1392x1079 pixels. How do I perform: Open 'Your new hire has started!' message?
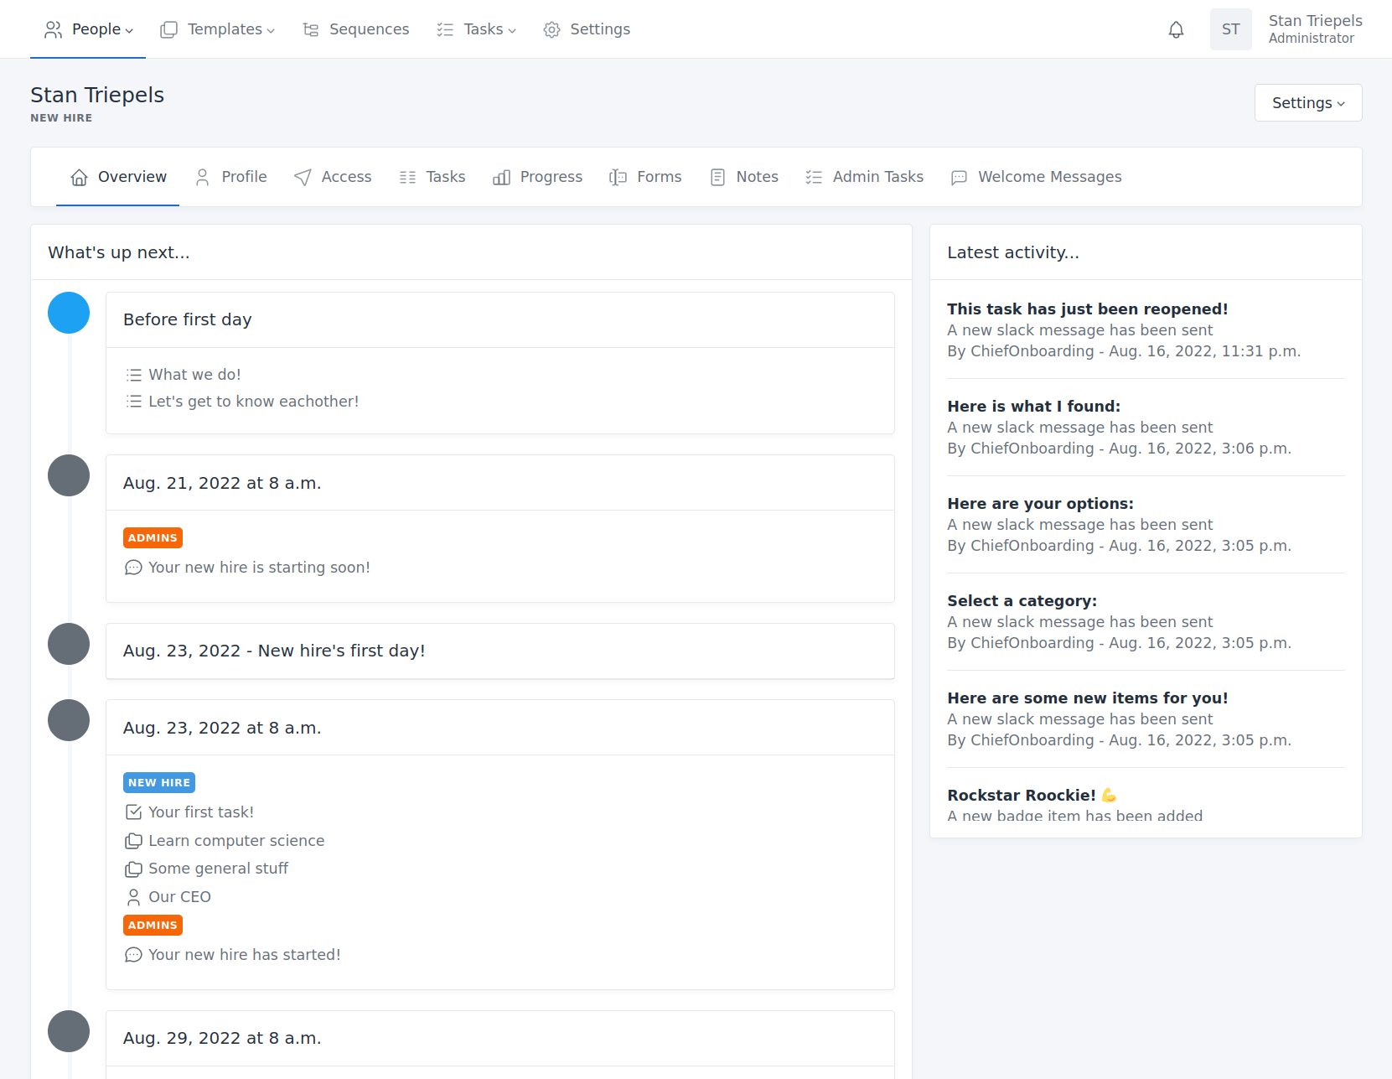click(245, 955)
